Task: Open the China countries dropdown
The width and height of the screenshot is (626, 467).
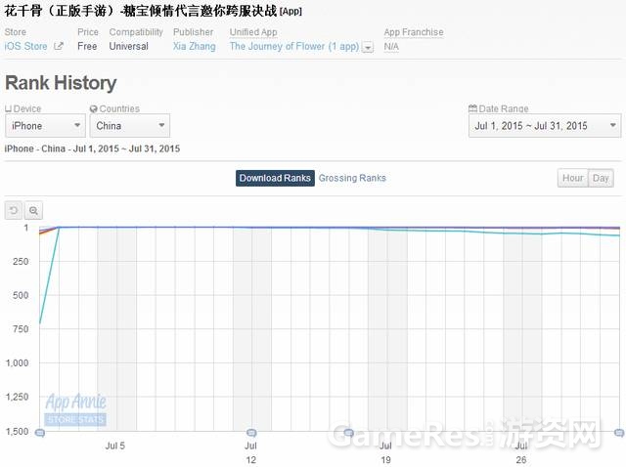Action: (x=130, y=126)
